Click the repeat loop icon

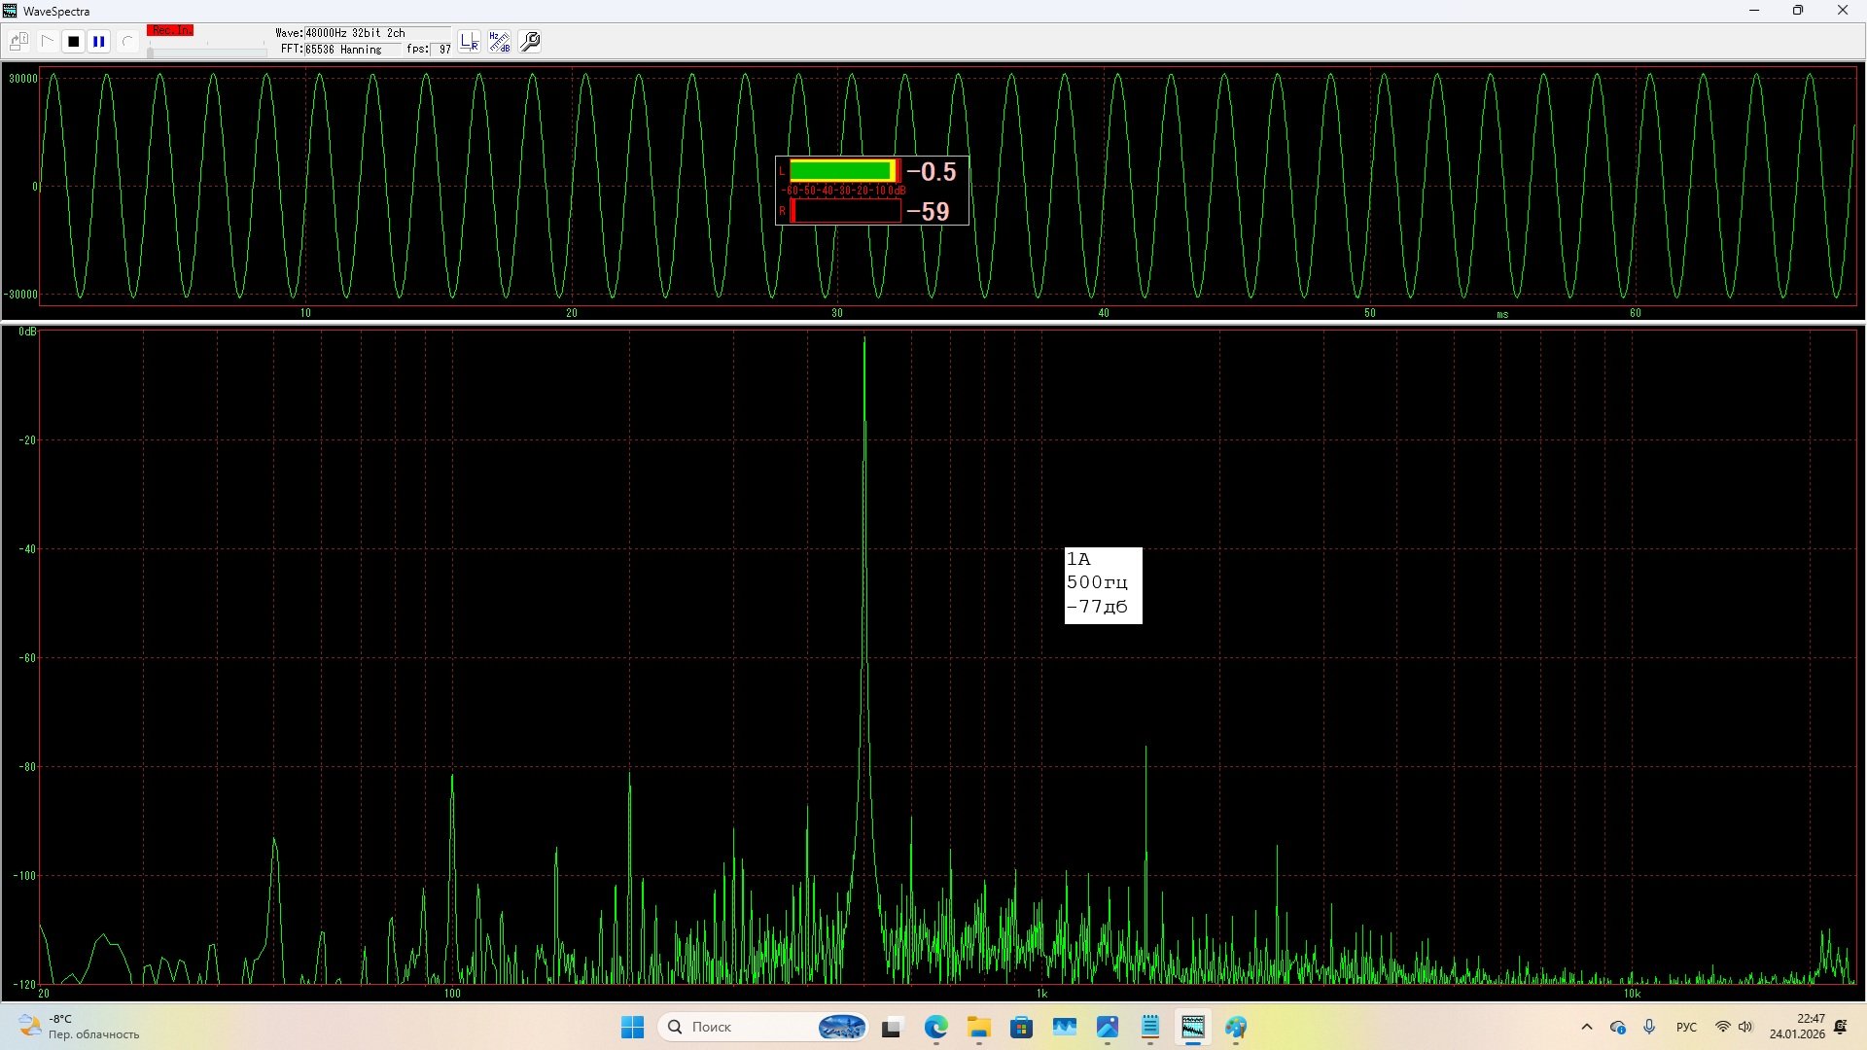[126, 42]
